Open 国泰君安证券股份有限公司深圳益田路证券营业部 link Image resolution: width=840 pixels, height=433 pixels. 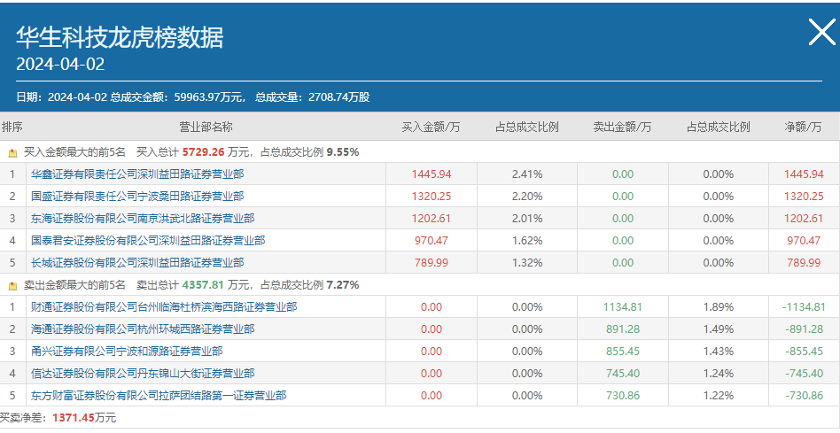click(x=148, y=240)
